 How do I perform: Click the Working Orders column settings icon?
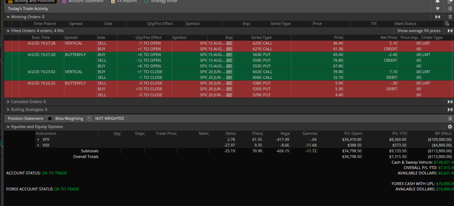447,24
